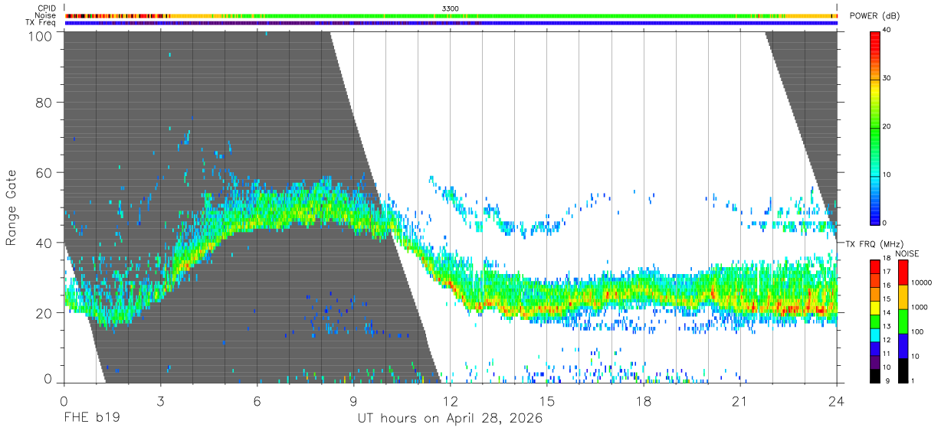Click the time axis tick label 15
Viewport: 941px width, 434px height.
(x=547, y=400)
